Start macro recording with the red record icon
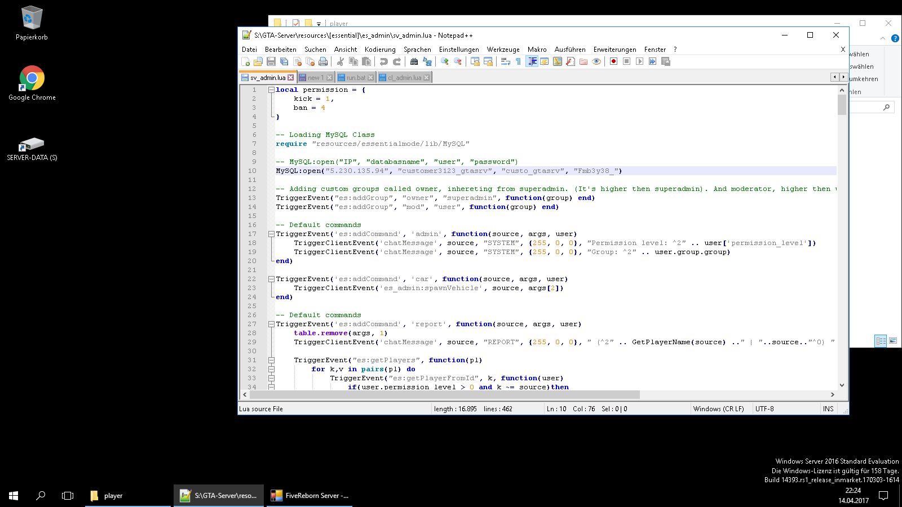This screenshot has height=507, width=902. [613, 61]
